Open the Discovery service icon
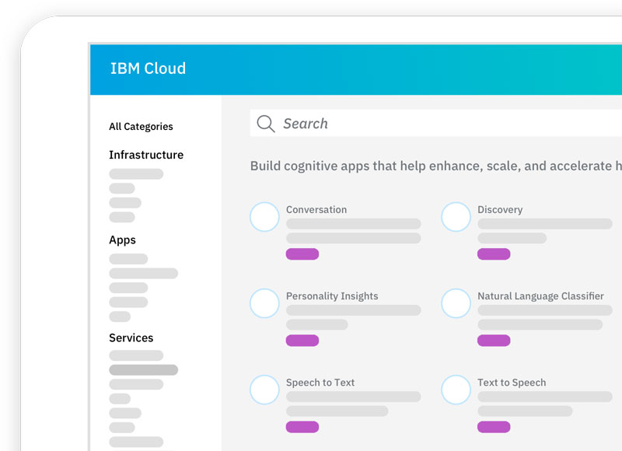Image resolution: width=622 pixels, height=451 pixels. pos(456,217)
